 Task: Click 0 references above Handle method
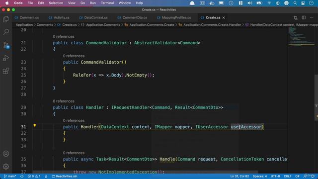pos(74,153)
